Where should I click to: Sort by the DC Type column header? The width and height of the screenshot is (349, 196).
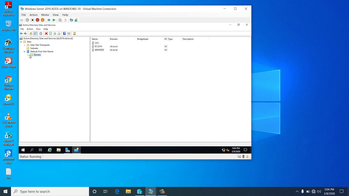(x=172, y=39)
